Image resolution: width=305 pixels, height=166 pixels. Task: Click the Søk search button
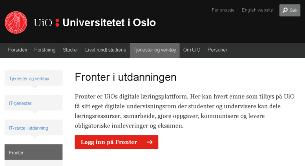tap(290, 10)
